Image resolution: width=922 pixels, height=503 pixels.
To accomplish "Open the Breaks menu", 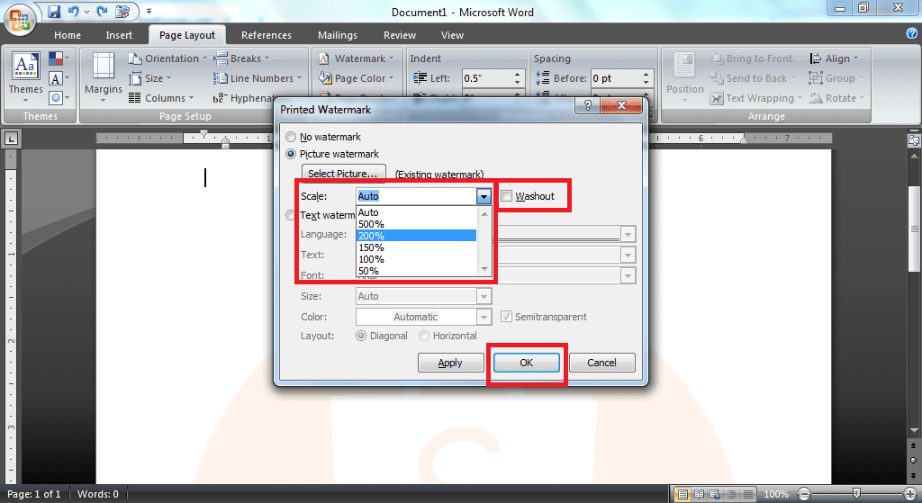I will pos(241,58).
